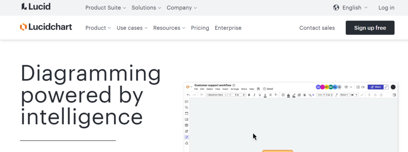Image resolution: width=408 pixels, height=152 pixels.
Task: Decrease font size with minus button
Action: pyautogui.click(x=230, y=95)
